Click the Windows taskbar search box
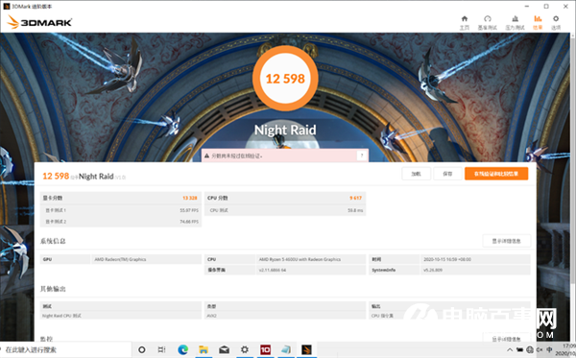Screen dimensions: 576x358 pos(65,349)
